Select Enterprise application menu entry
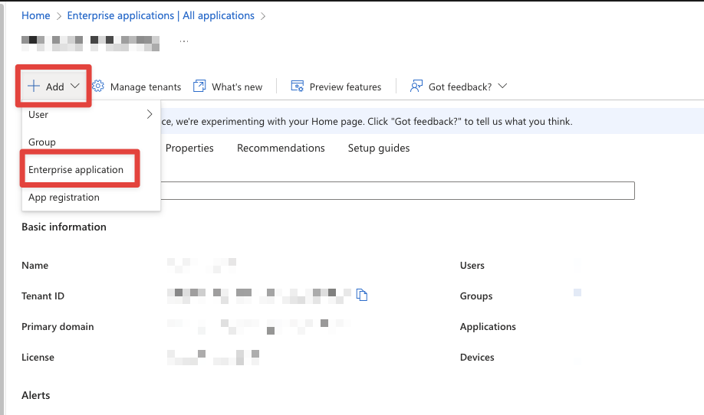This screenshot has height=415, width=704. [x=76, y=170]
